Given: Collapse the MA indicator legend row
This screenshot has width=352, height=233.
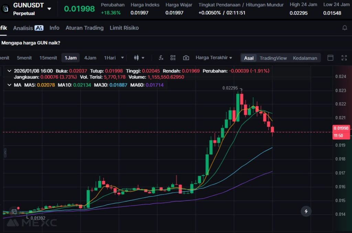Looking at the screenshot, I should [x=9, y=84].
